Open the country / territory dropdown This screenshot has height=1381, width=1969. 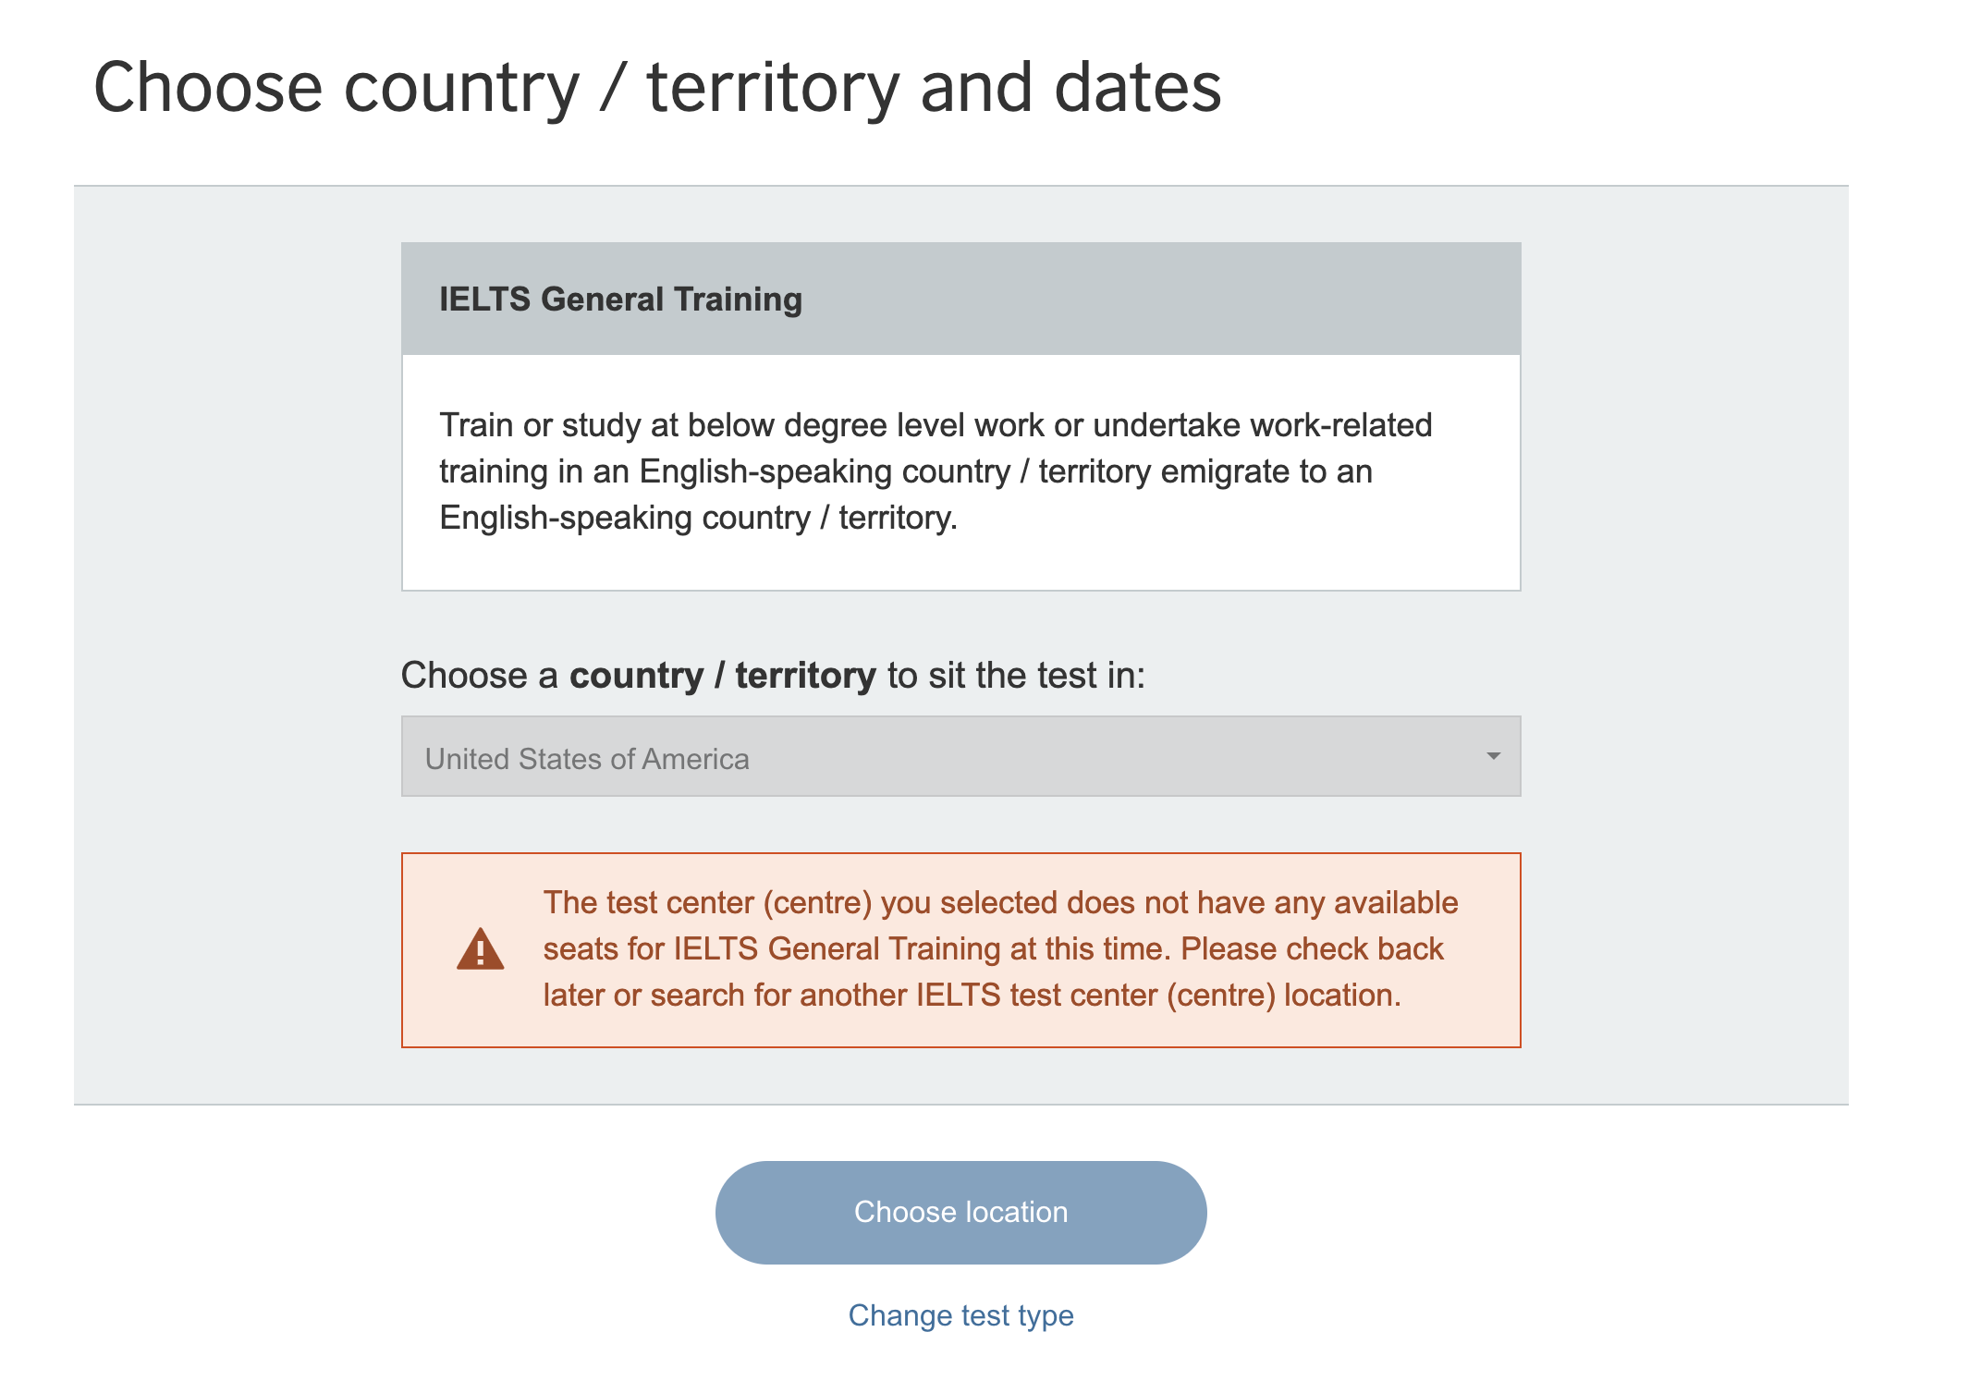pos(960,756)
